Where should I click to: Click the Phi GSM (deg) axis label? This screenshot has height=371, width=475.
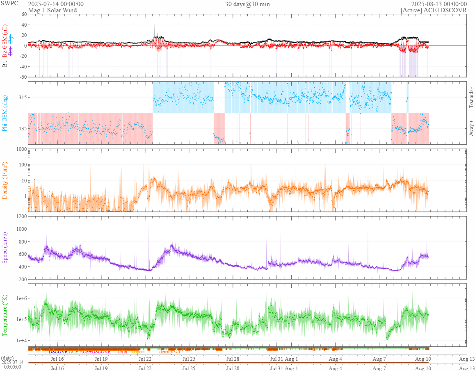click(5, 113)
